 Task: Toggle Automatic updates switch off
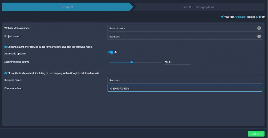coord(110,52)
